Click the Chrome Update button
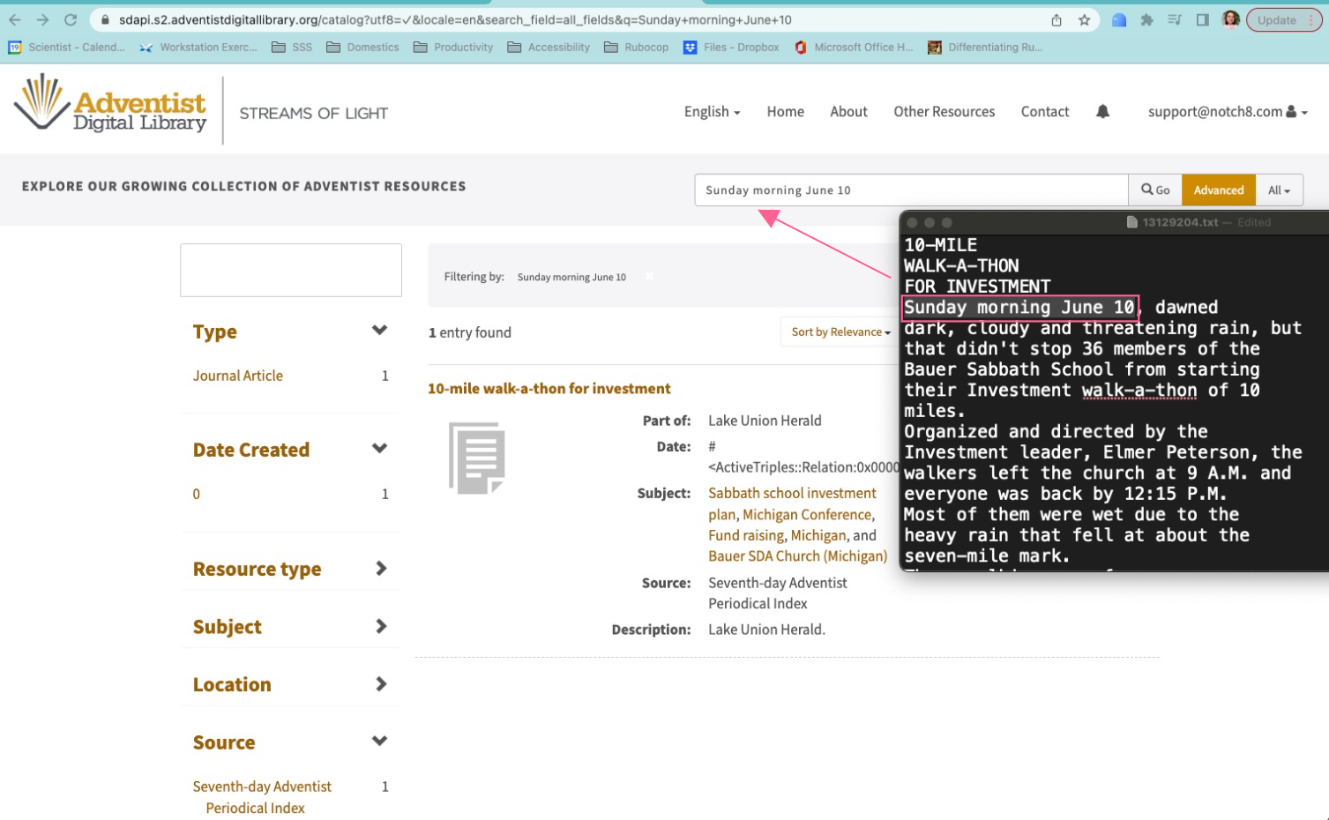Viewport: 1329px width, 820px height. (x=1284, y=19)
